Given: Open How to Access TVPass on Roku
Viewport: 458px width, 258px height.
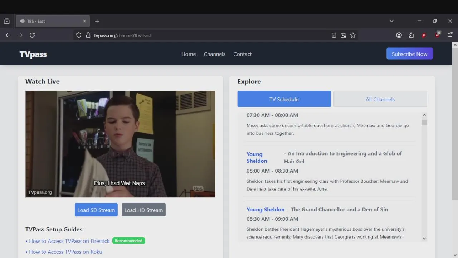Looking at the screenshot, I should (65, 252).
